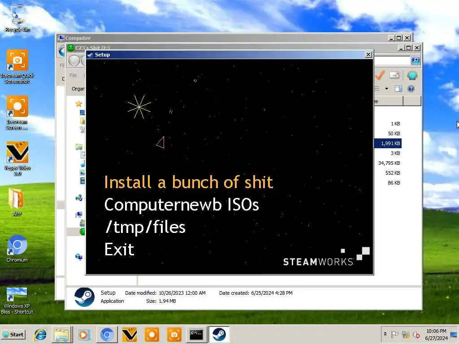Toggle the preview pane icon in Explorer
This screenshot has width=459, height=344.
click(x=398, y=89)
